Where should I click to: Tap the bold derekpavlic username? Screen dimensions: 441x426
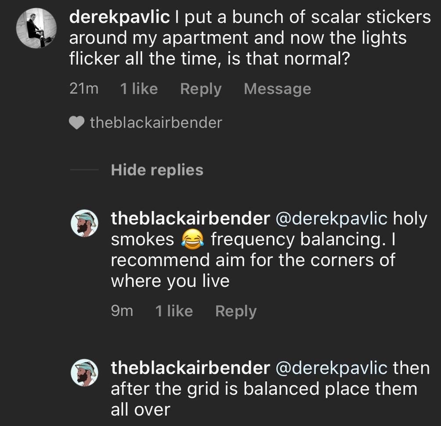(119, 18)
